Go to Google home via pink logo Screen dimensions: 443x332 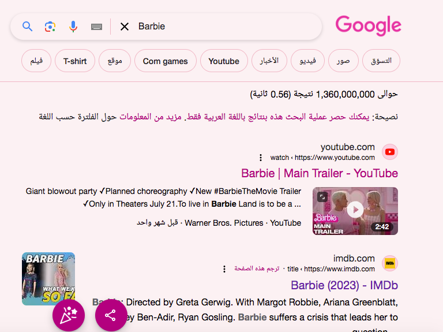click(x=368, y=25)
